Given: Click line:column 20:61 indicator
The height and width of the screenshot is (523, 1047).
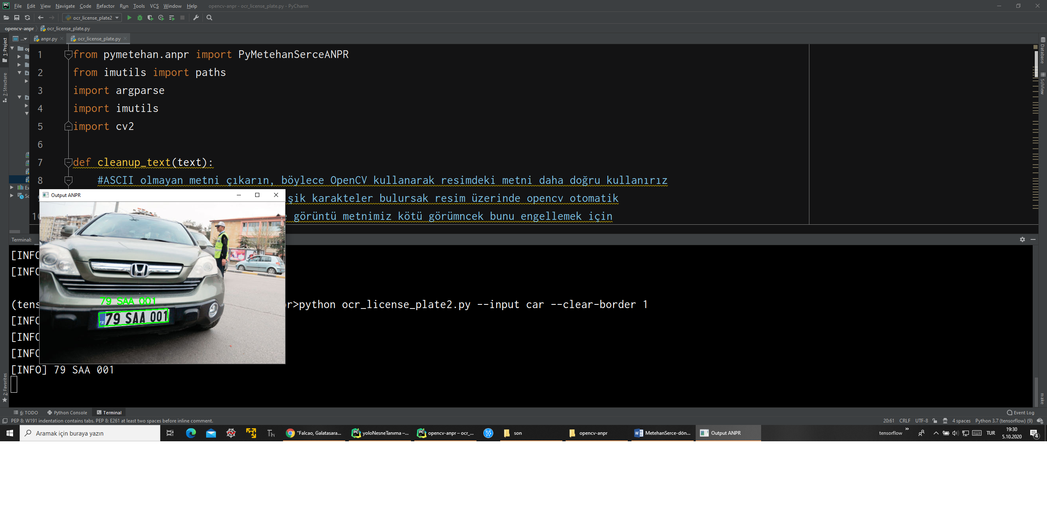Looking at the screenshot, I should coord(888,421).
